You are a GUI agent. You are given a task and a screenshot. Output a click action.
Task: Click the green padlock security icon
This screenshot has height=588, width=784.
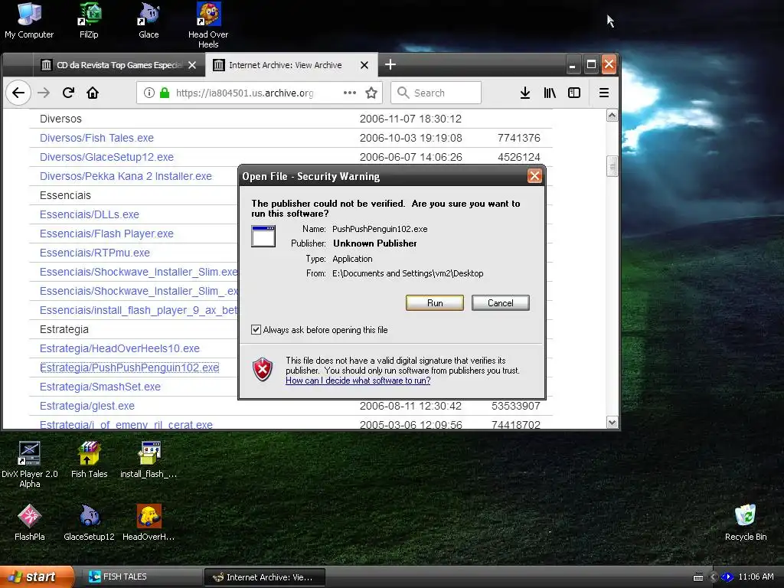[165, 93]
